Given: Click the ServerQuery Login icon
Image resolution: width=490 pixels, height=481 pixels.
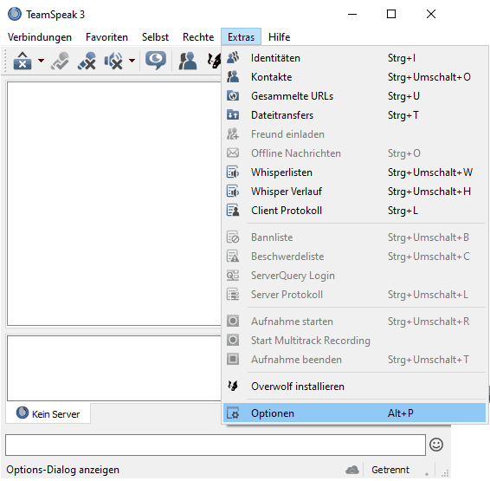Looking at the screenshot, I should click(x=233, y=276).
